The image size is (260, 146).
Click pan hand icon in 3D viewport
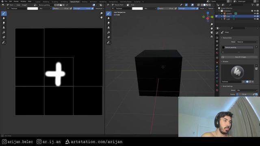pos(212,28)
